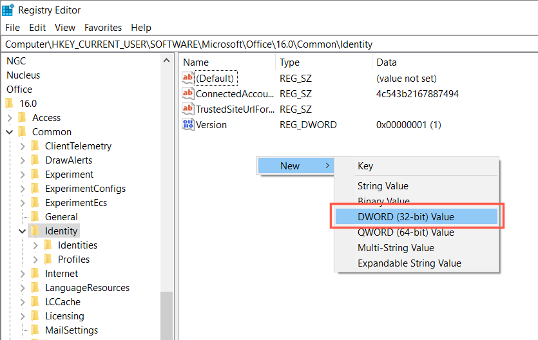Click the (value not set) data cell
Screen dimensions: 538x340
coord(407,79)
